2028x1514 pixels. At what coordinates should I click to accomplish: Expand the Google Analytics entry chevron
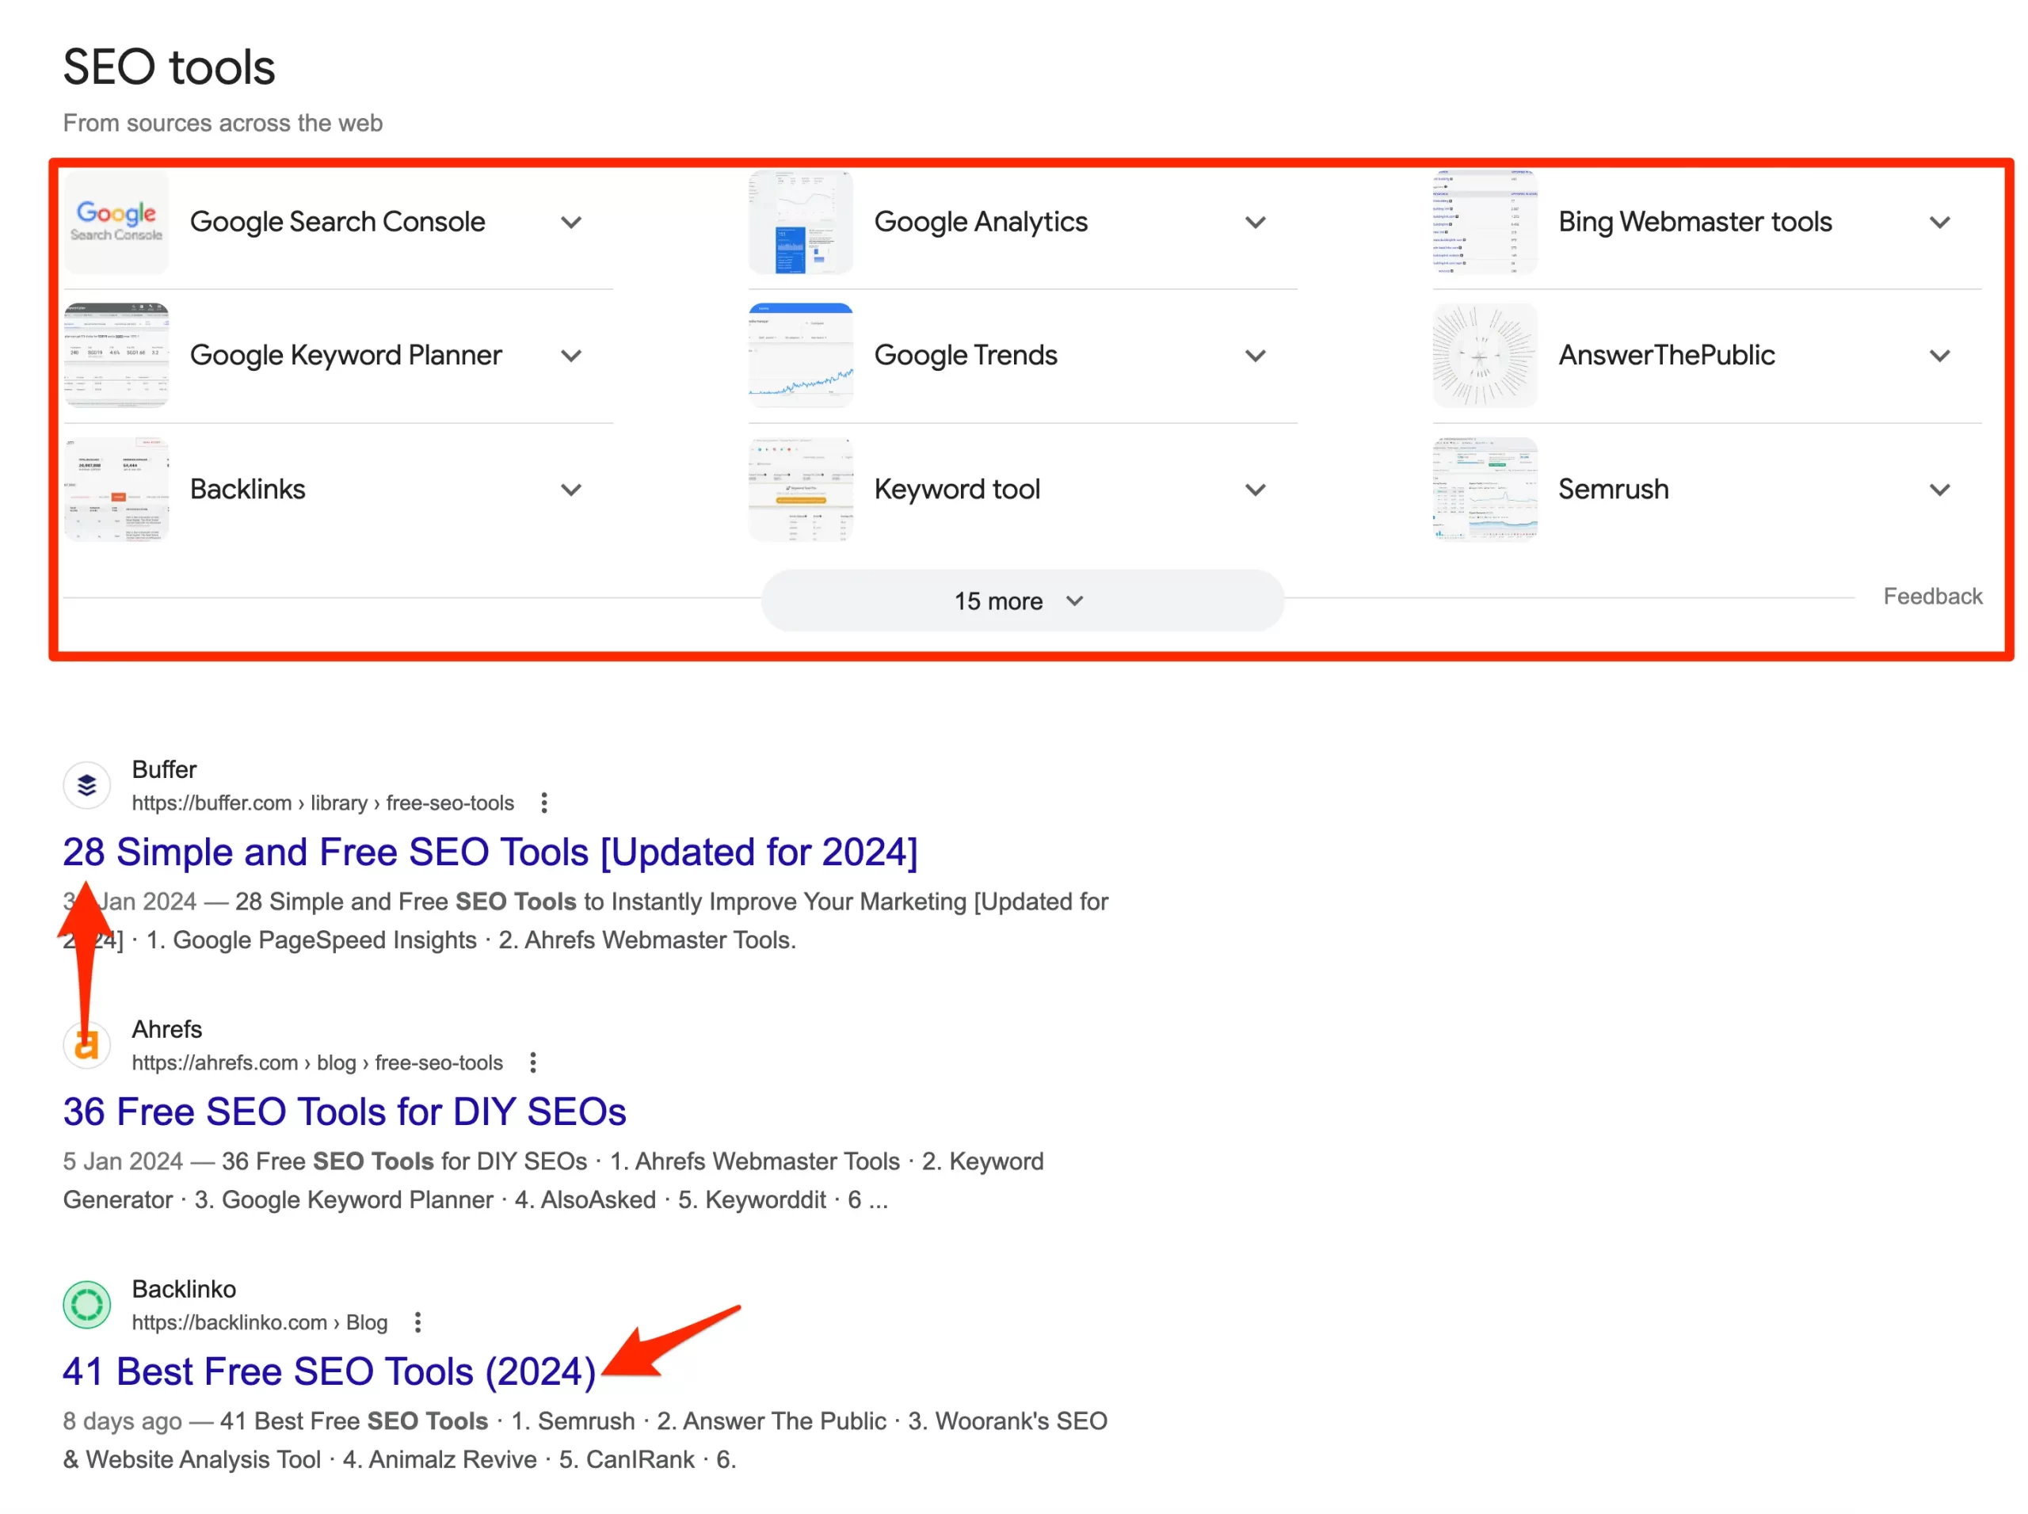pos(1255,222)
